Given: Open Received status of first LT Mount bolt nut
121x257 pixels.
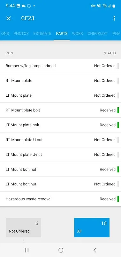Looking at the screenshot, I should click(x=108, y=169).
